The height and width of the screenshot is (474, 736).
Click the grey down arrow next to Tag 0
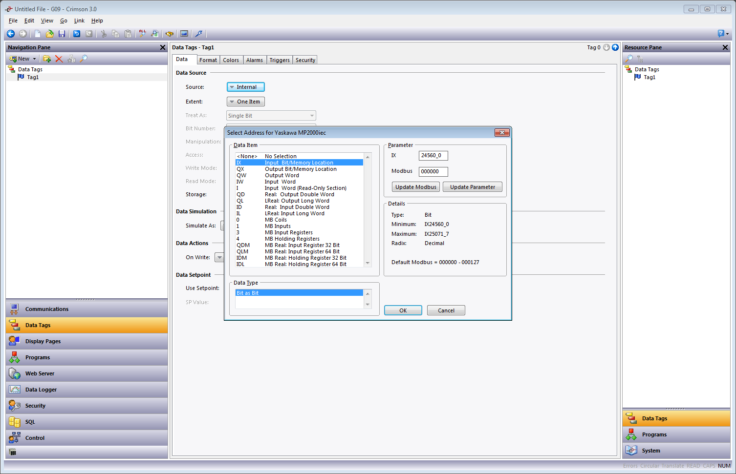606,47
